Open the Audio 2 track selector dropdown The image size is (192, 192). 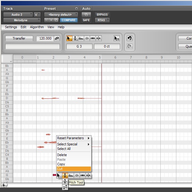tap(18, 15)
